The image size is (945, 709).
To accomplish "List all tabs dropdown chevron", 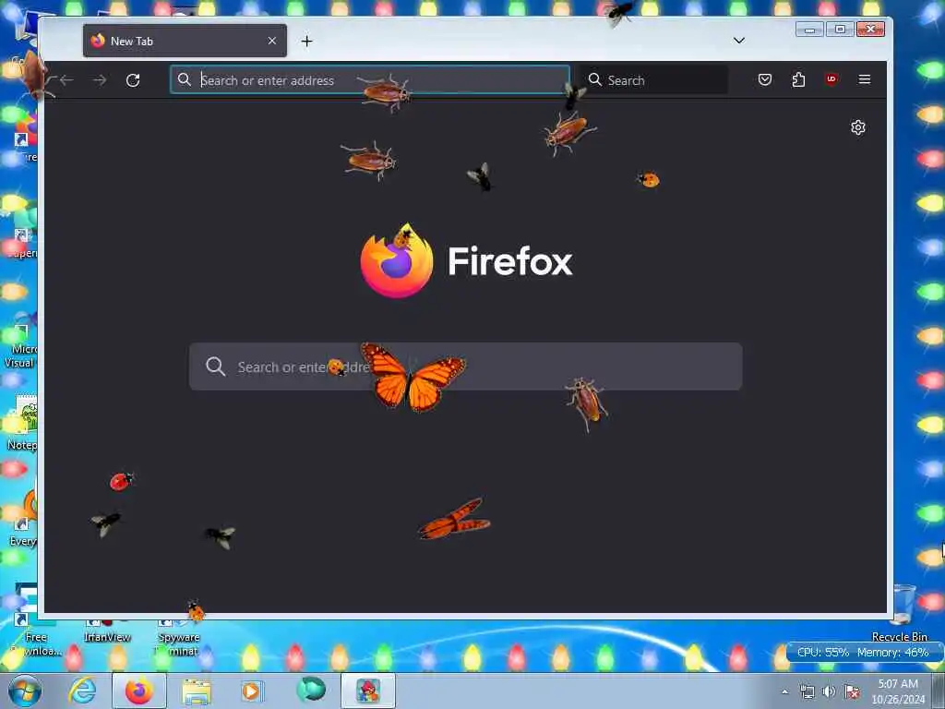I will [x=739, y=41].
